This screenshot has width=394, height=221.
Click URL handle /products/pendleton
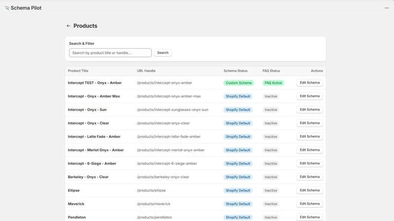154,217
